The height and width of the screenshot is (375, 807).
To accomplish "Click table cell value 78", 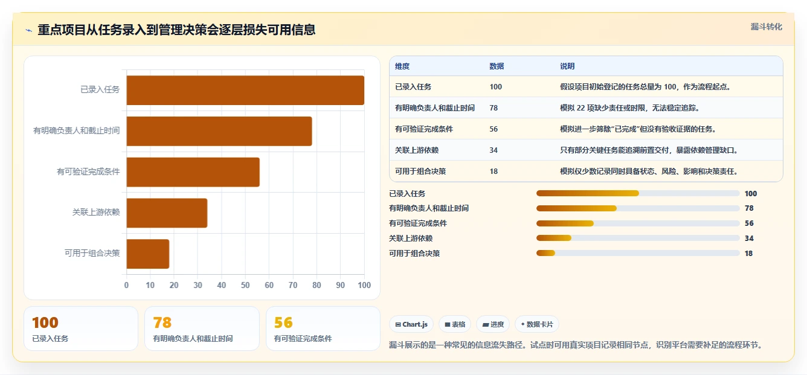I will click(494, 108).
